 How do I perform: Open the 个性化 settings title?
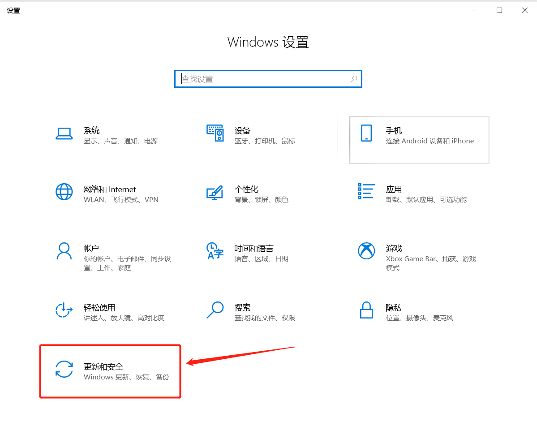tap(247, 189)
